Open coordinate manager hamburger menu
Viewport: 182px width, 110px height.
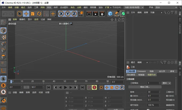(x=67, y=93)
